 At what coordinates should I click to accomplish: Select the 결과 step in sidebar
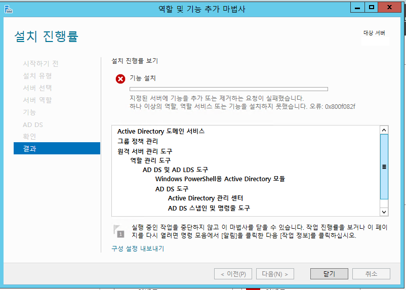click(x=57, y=148)
